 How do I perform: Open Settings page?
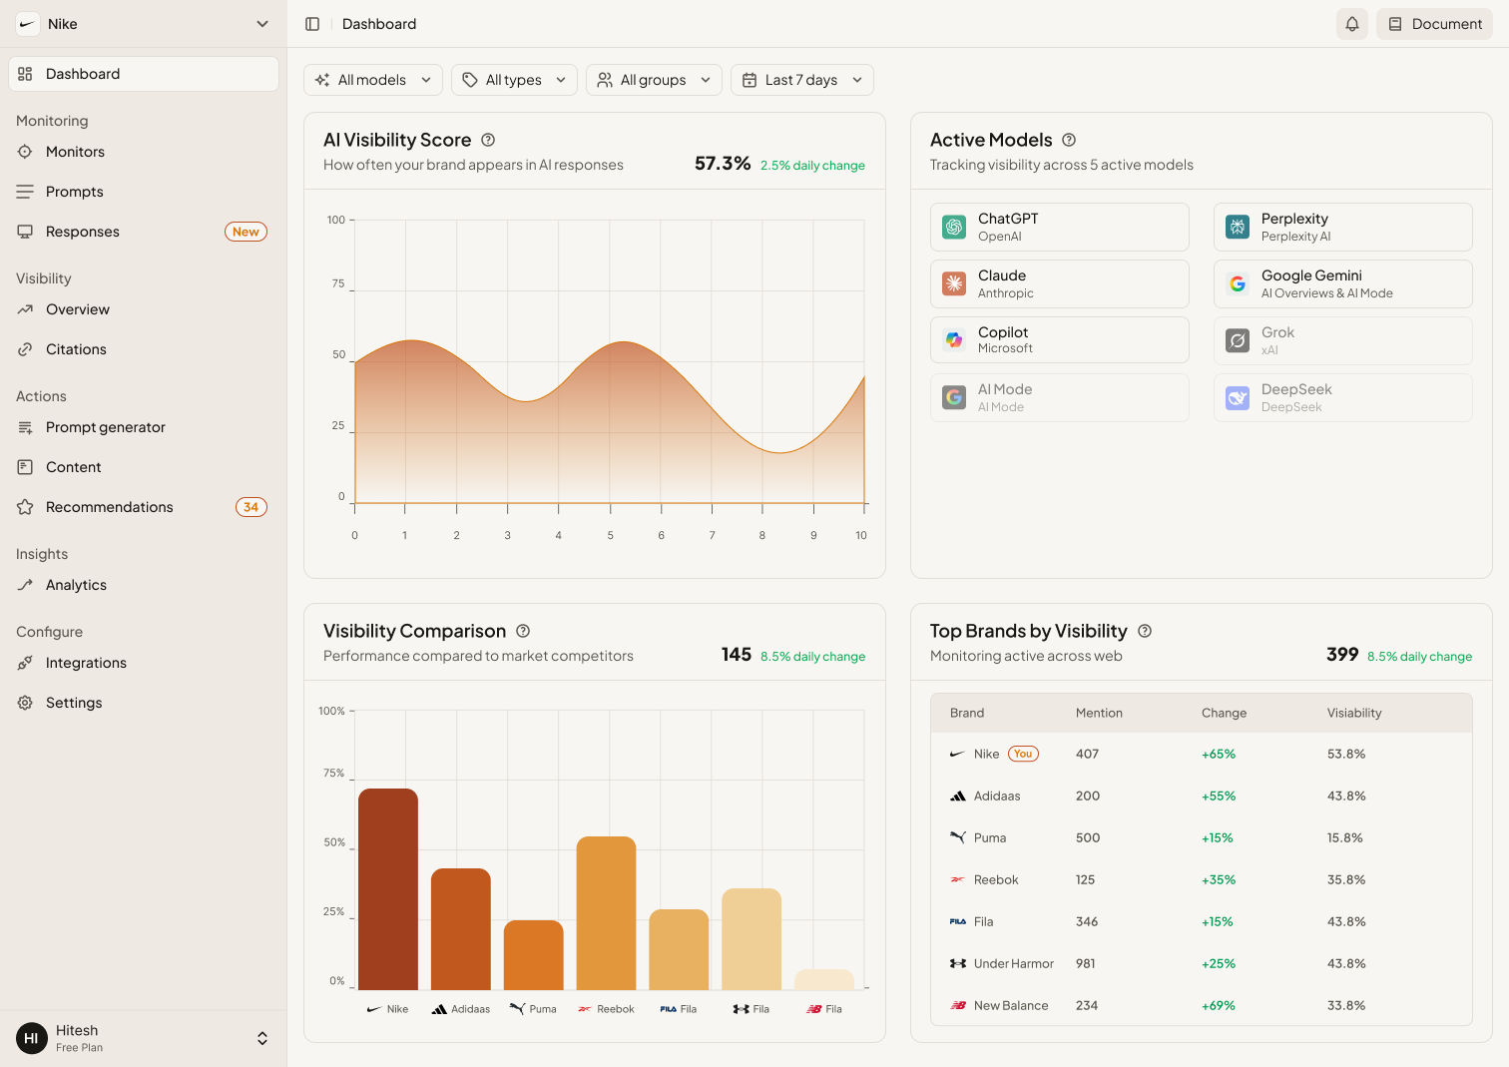[x=144, y=703]
